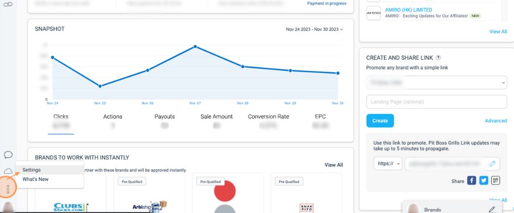Click the pencil icon in tracking link field

(x=492, y=164)
